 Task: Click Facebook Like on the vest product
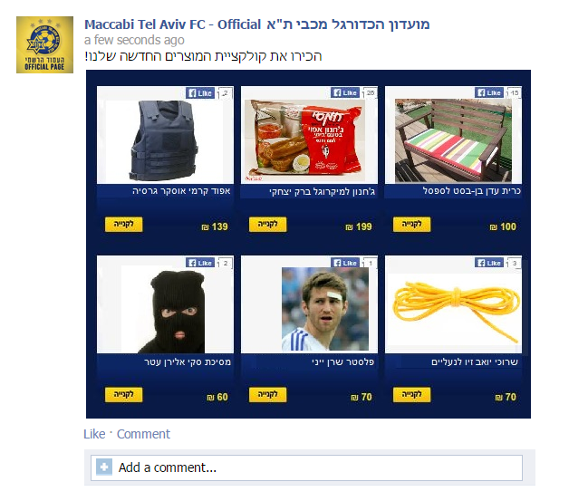pos(200,93)
